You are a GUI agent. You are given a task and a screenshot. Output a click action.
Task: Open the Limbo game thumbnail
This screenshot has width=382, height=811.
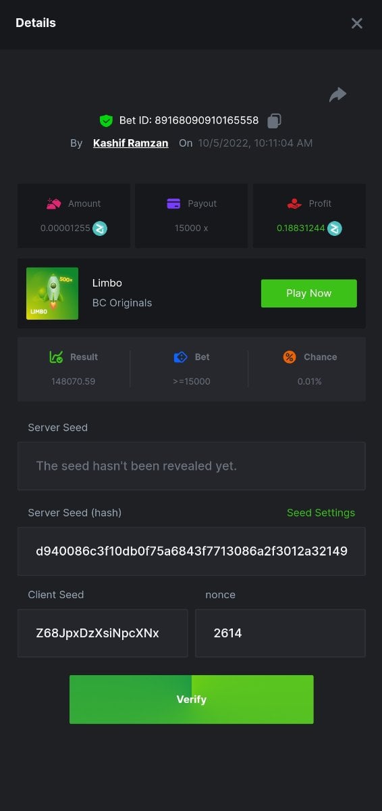point(53,293)
